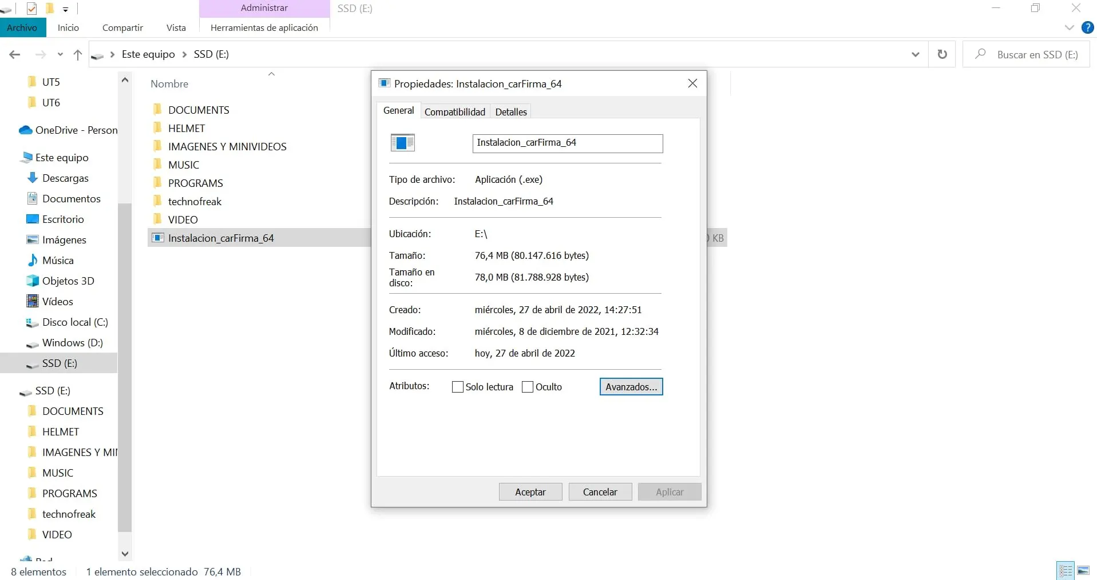This screenshot has width=1097, height=580.
Task: Go up one folder level with the up arrow
Action: tap(78, 54)
